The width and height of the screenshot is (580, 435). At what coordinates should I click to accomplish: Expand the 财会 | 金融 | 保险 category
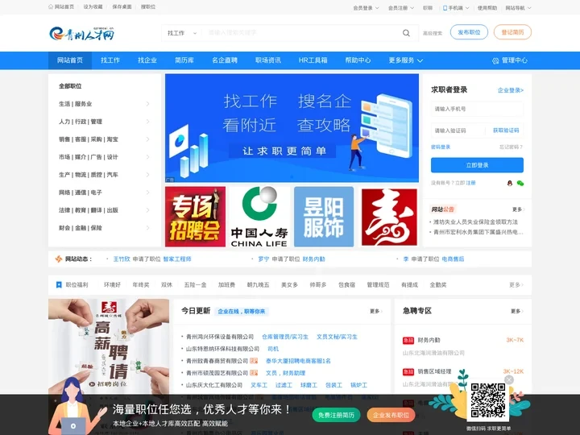click(x=104, y=228)
